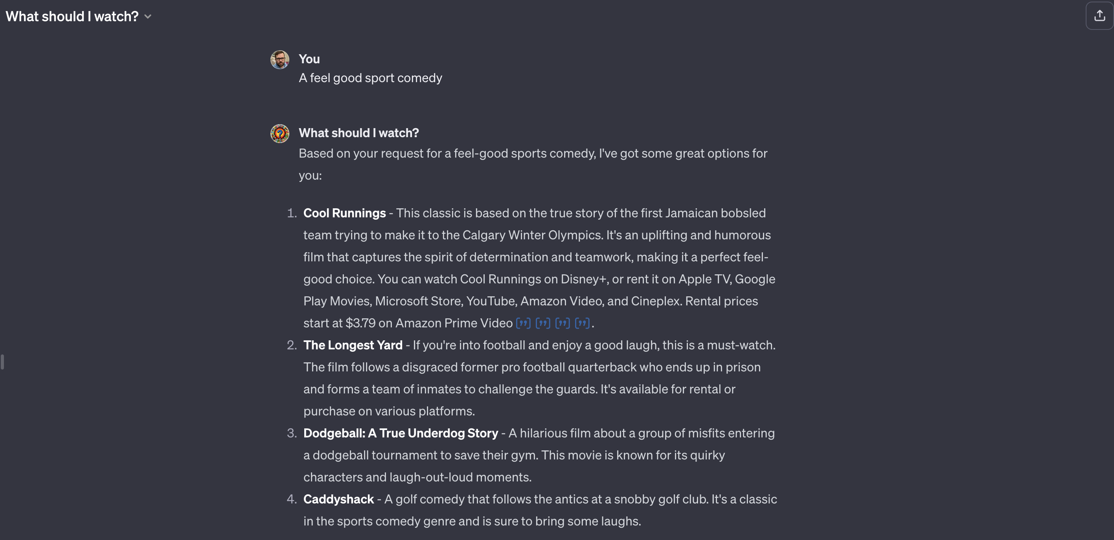This screenshot has width=1114, height=540.
Task: Click the list number 1 marker
Action: 292,213
